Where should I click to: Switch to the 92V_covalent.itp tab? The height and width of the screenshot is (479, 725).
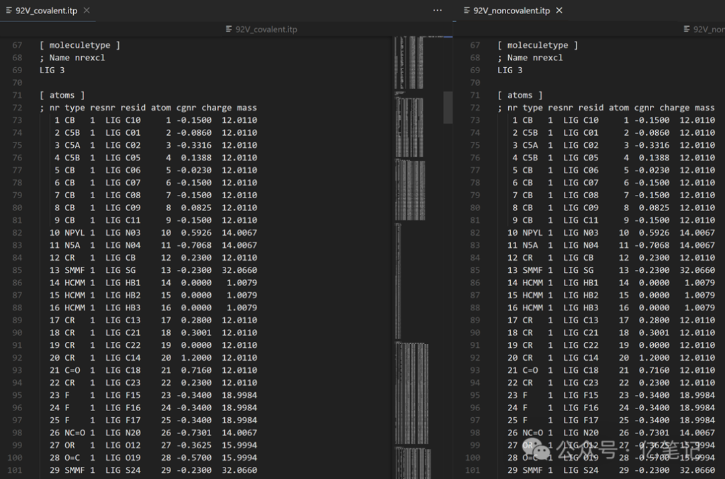coord(46,10)
